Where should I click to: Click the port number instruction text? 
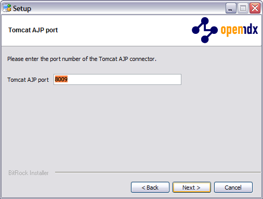tap(82, 59)
